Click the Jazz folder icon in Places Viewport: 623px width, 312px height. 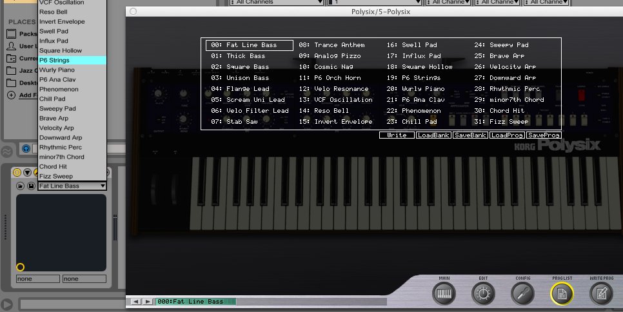pyautogui.click(x=12, y=71)
